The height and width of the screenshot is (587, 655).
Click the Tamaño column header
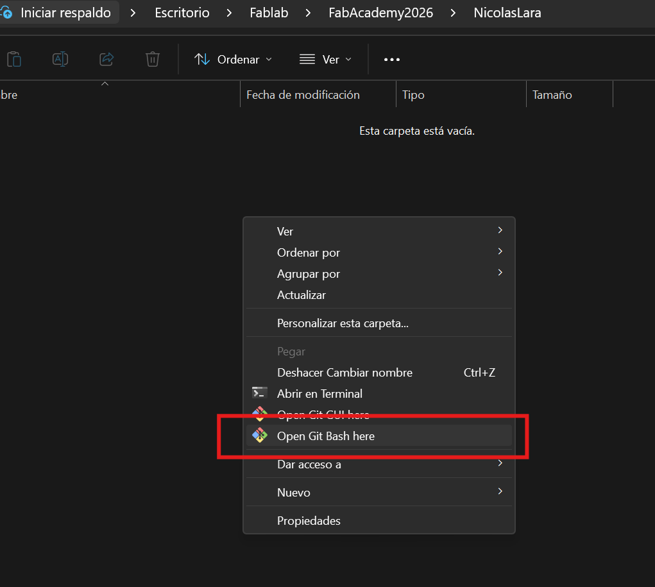[552, 95]
